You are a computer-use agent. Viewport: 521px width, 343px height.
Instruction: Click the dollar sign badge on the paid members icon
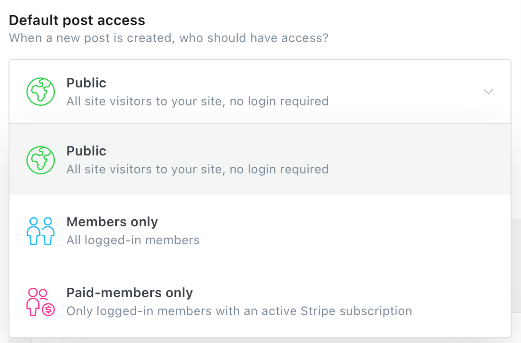pos(49,310)
